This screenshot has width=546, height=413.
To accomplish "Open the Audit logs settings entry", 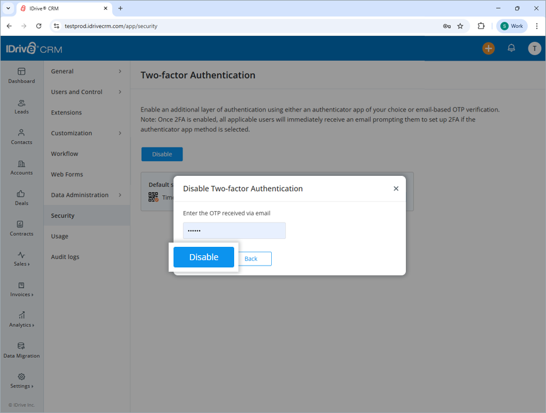I will click(65, 257).
